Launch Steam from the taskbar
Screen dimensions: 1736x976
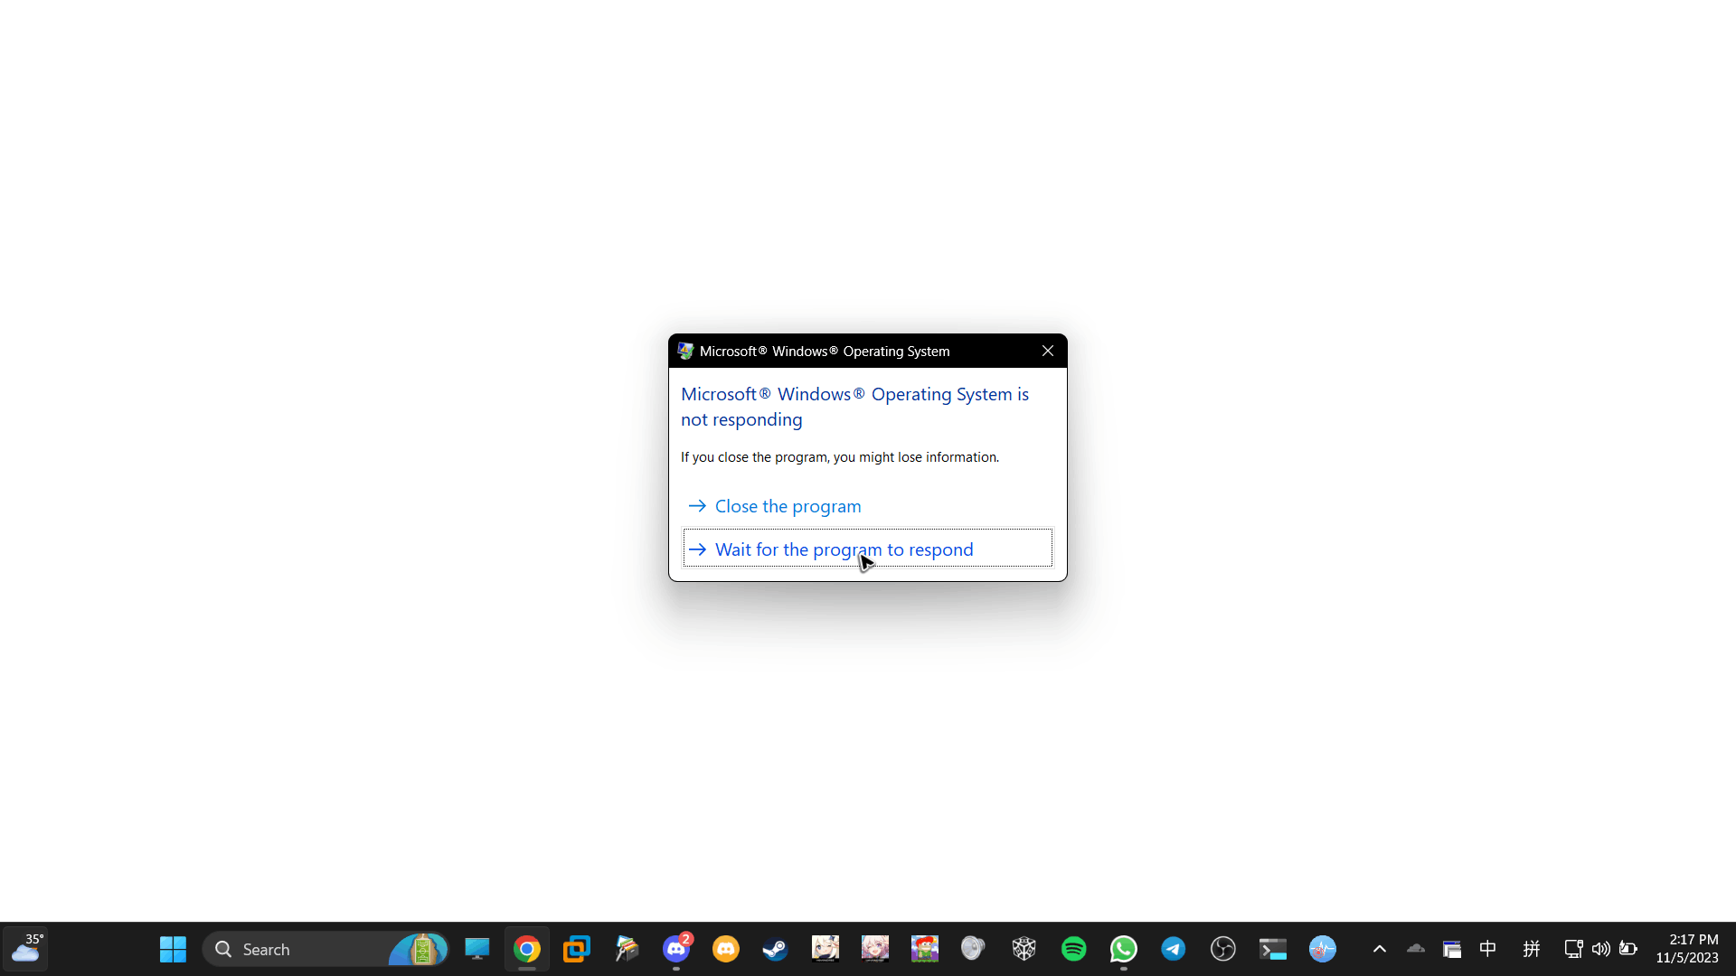775,949
